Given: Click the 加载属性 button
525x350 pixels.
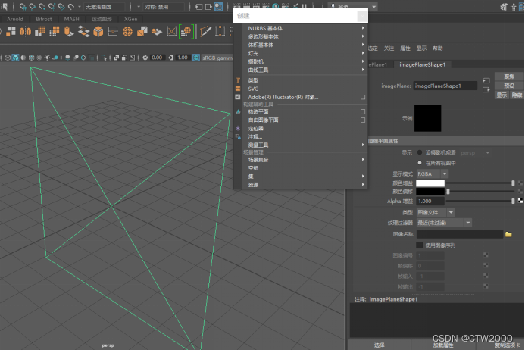Looking at the screenshot, I should pos(443,345).
